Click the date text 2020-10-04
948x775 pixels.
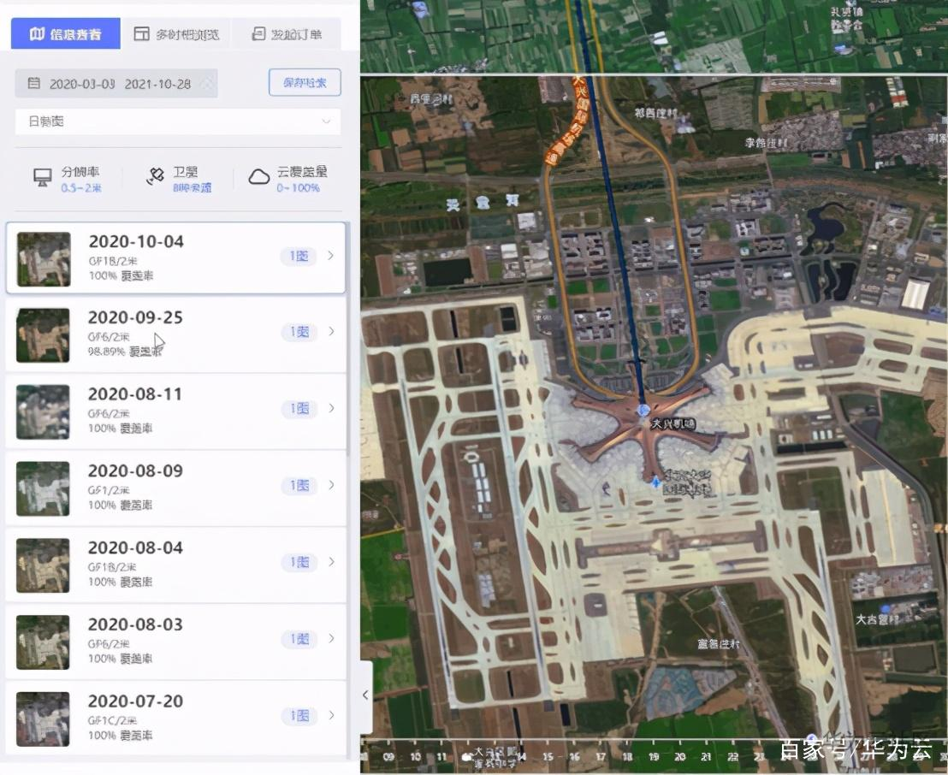(137, 242)
